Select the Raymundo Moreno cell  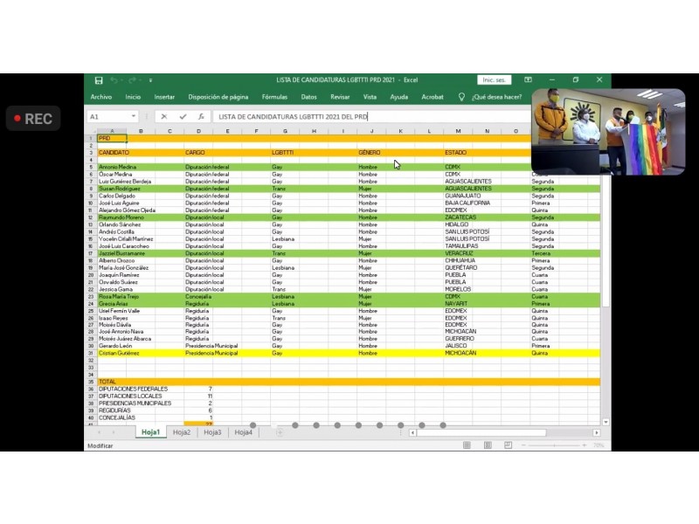coord(121,217)
